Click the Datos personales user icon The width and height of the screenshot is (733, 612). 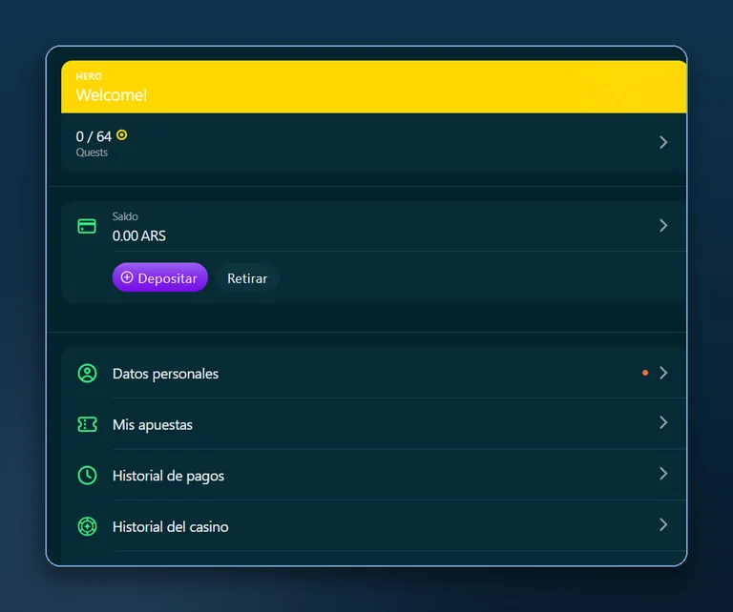click(87, 374)
